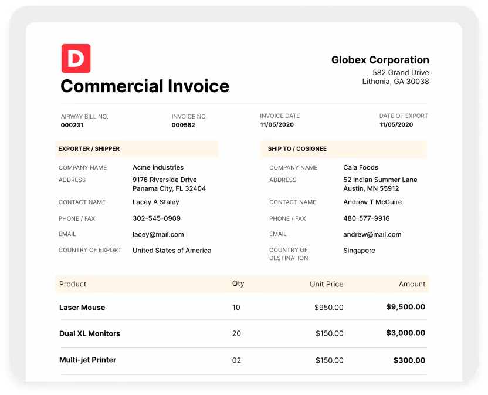Screen dimensions: 488x395
Task: Click phone number 480-577-9916
Action: tap(367, 218)
